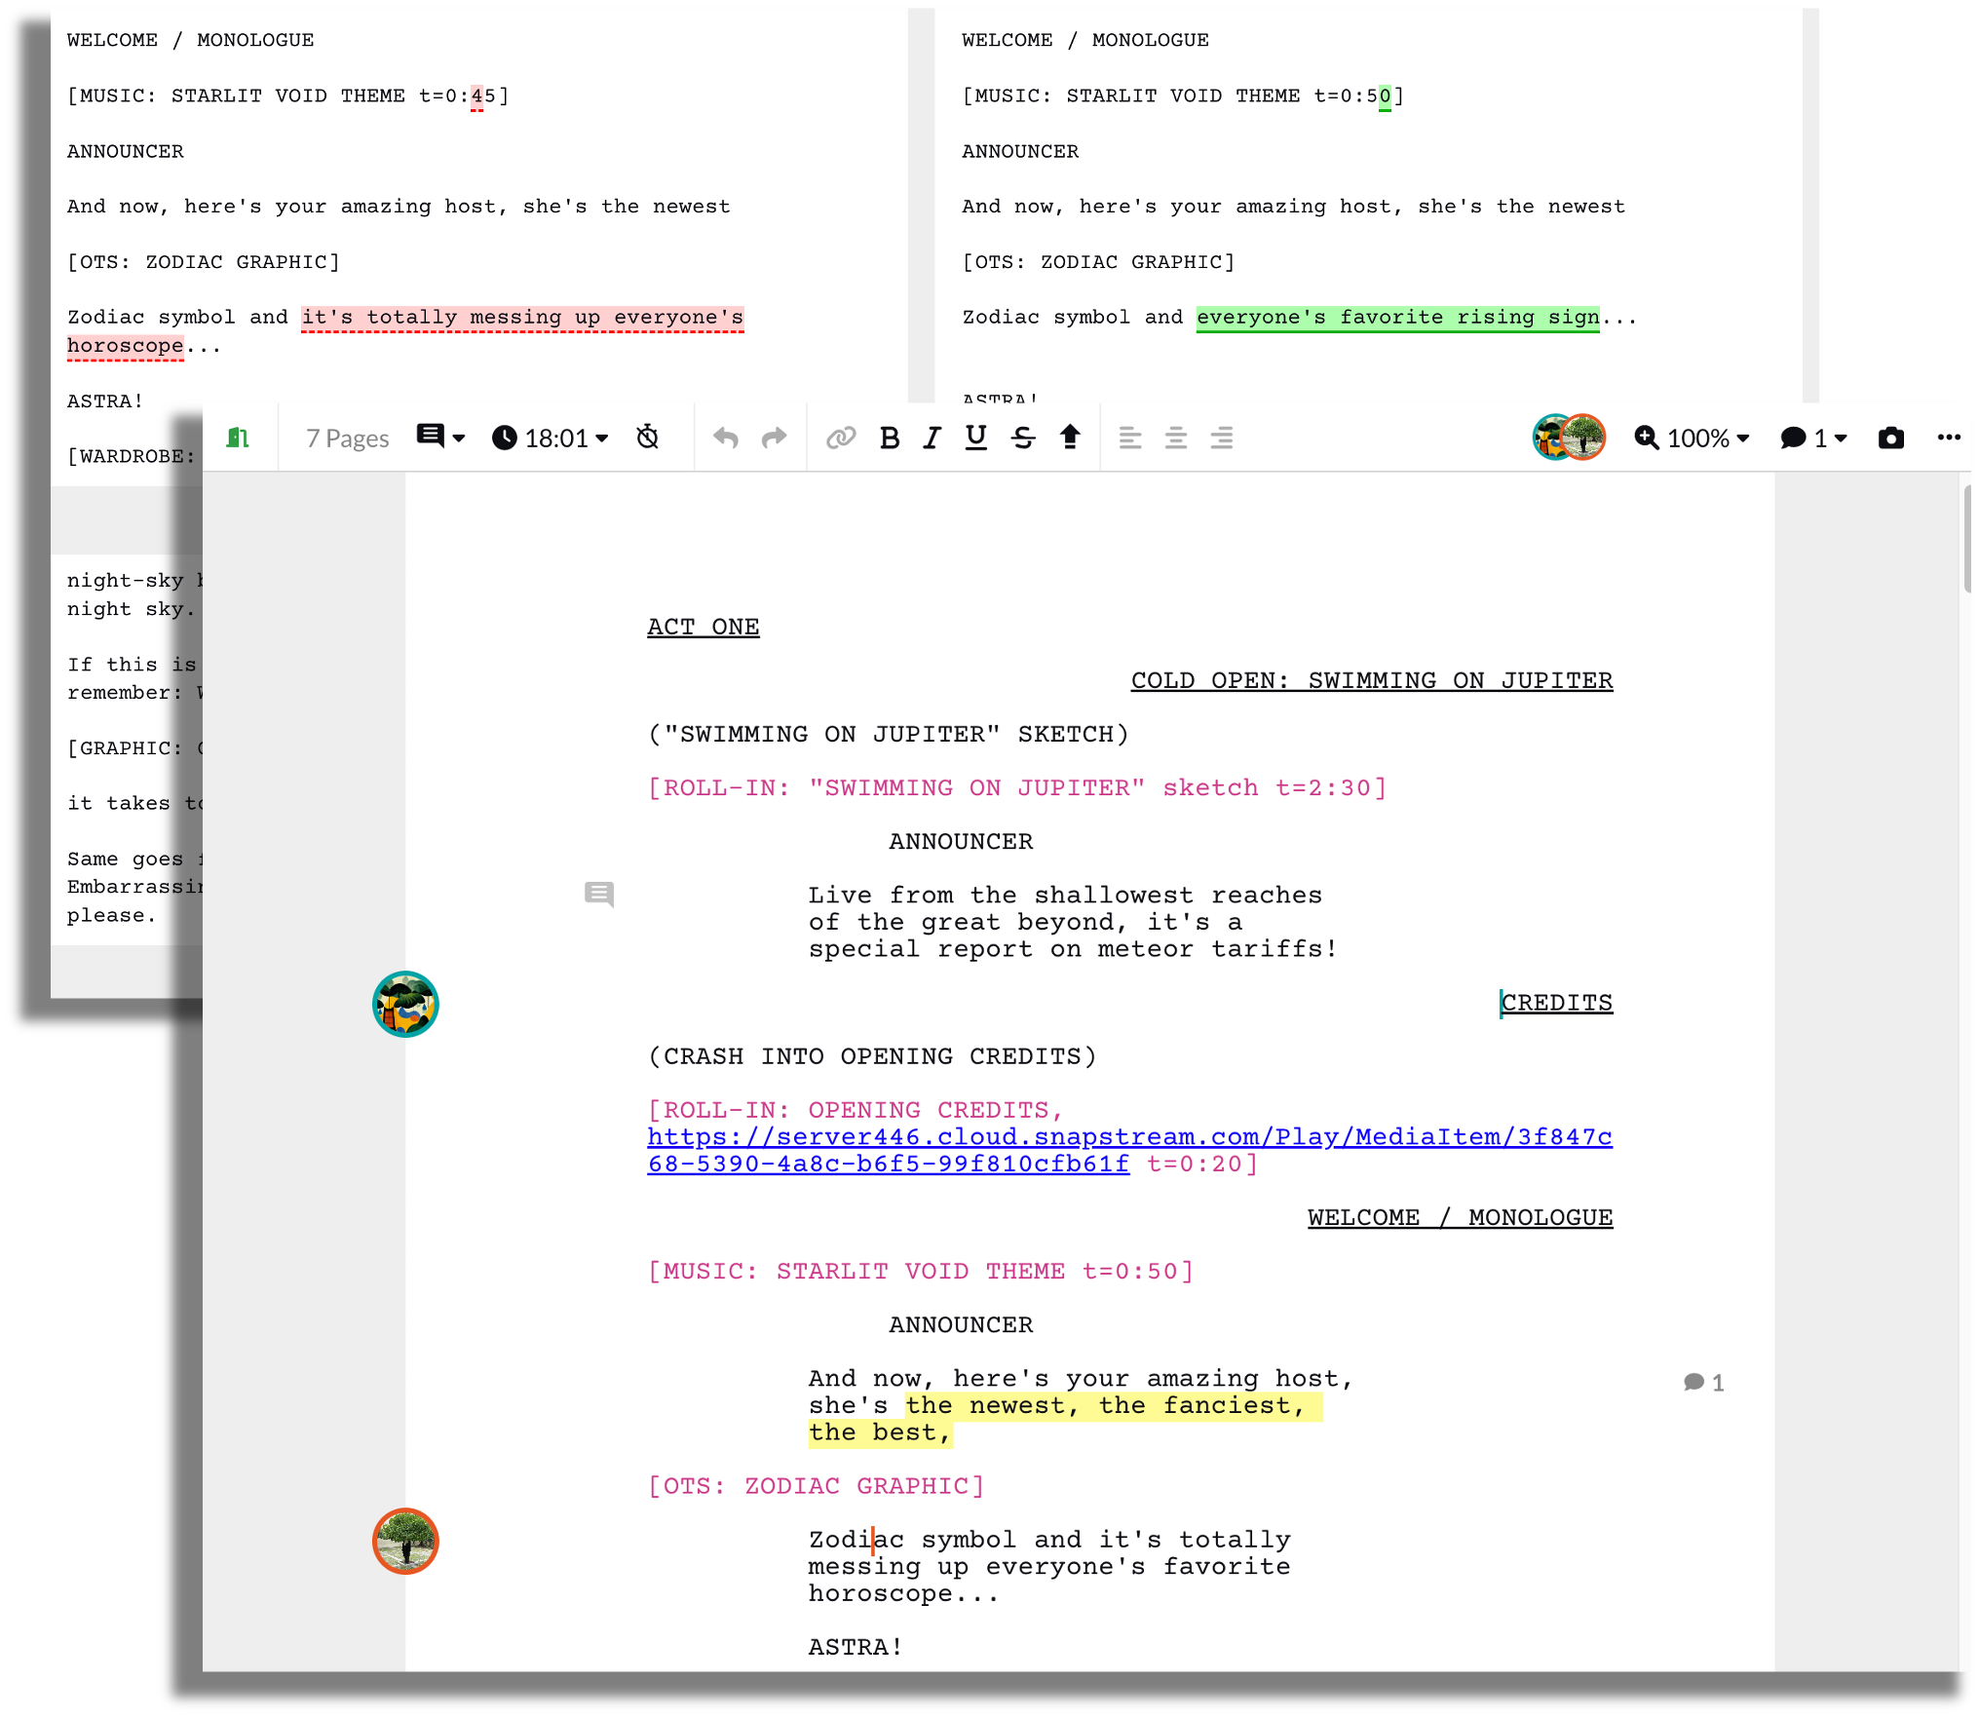
Task: Click the redo arrow button
Action: point(774,439)
